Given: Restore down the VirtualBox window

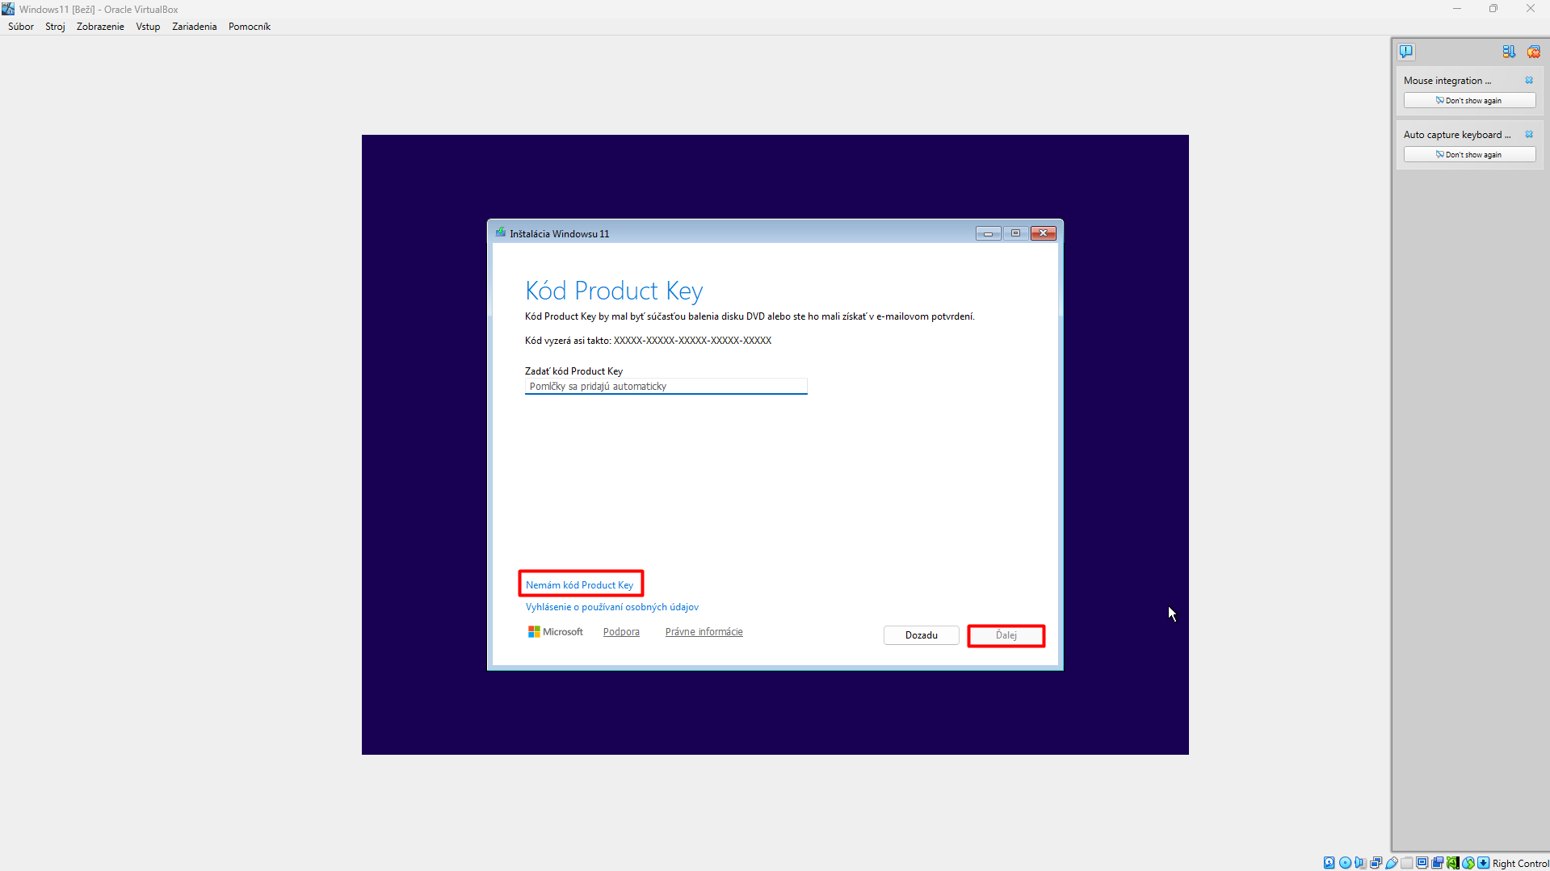Looking at the screenshot, I should pos(1493,9).
